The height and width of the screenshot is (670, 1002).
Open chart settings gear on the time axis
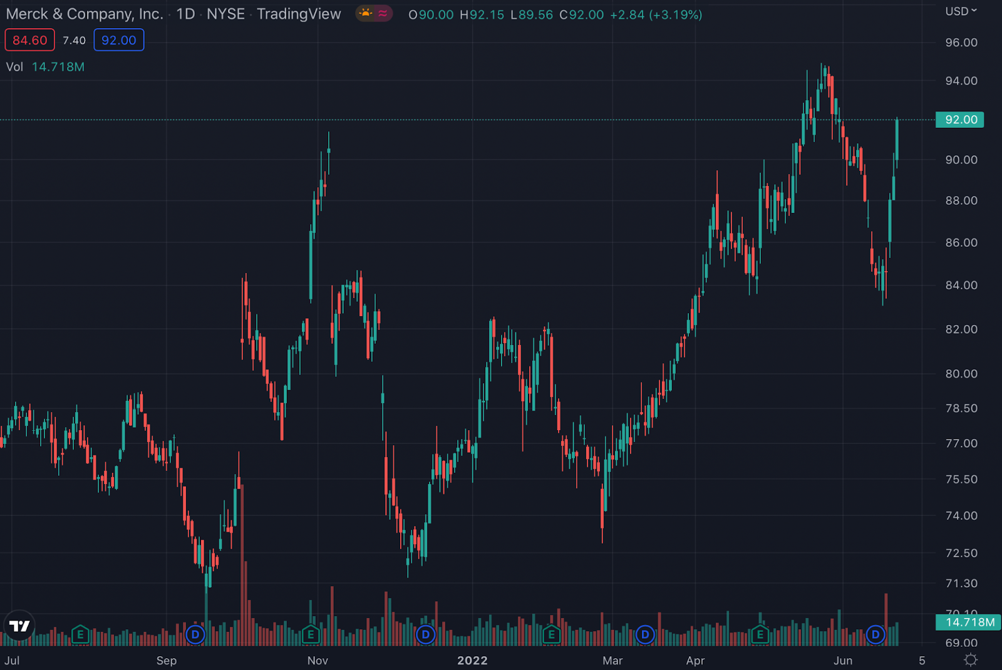tap(971, 659)
